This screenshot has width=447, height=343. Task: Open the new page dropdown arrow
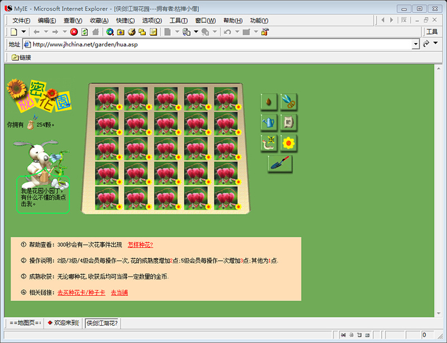click(x=23, y=32)
